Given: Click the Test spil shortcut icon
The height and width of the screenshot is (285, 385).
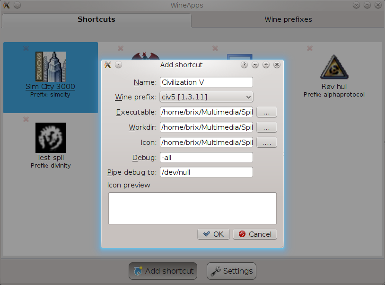Looking at the screenshot, I should pyautogui.click(x=50, y=137).
